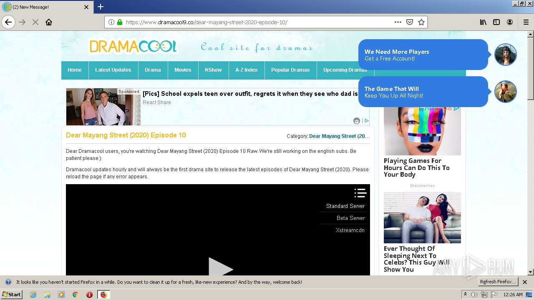
Task: Stop loading the page with X button
Action: pyautogui.click(x=35, y=22)
